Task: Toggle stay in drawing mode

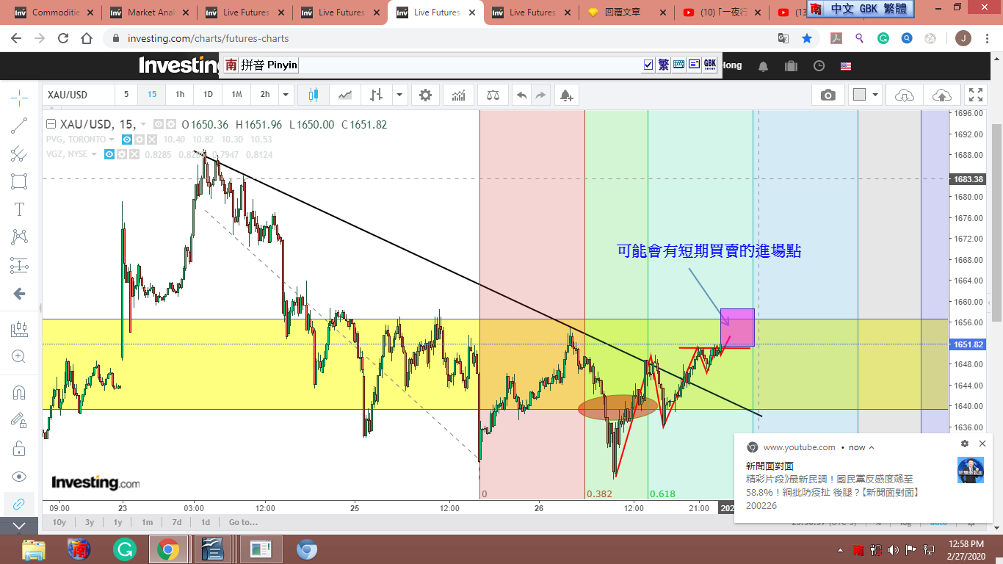Action: click(x=19, y=420)
